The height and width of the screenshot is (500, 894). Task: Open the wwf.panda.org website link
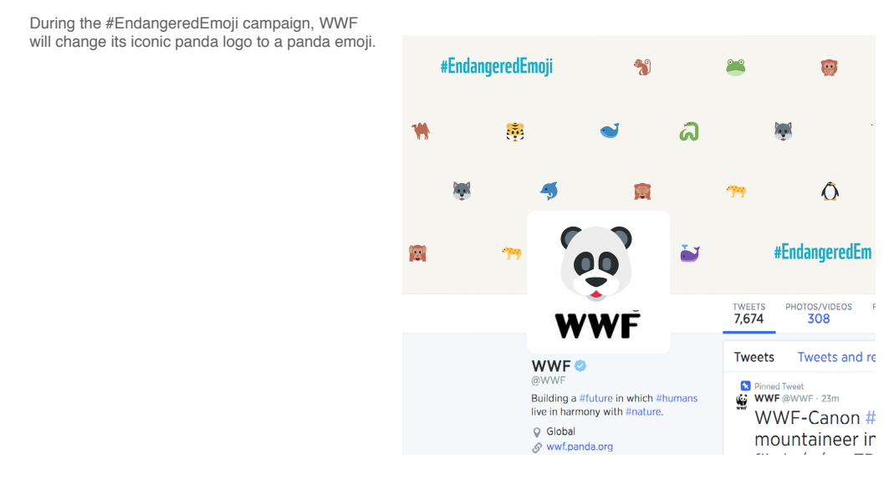pos(580,446)
